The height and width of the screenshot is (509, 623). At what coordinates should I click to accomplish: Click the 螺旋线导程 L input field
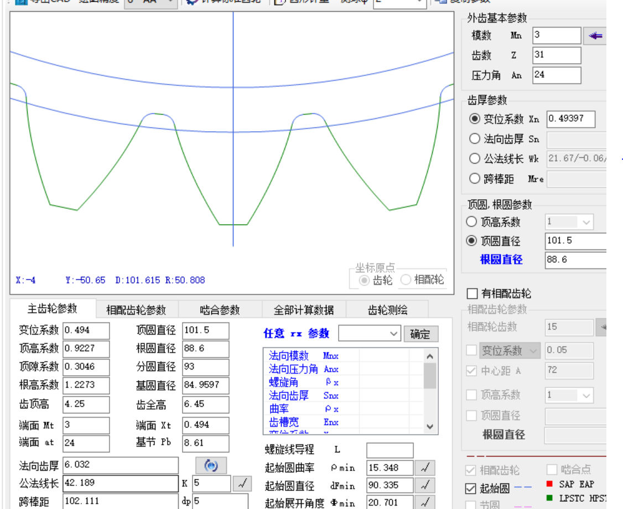point(390,450)
